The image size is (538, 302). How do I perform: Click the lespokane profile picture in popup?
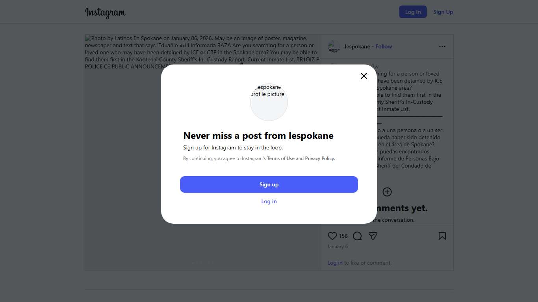(269, 102)
